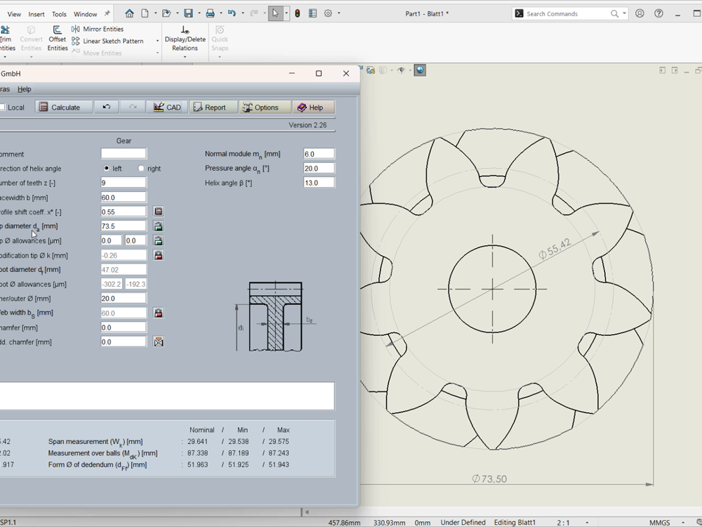
Task: Select the right helix direction radio button
Action: click(x=141, y=169)
